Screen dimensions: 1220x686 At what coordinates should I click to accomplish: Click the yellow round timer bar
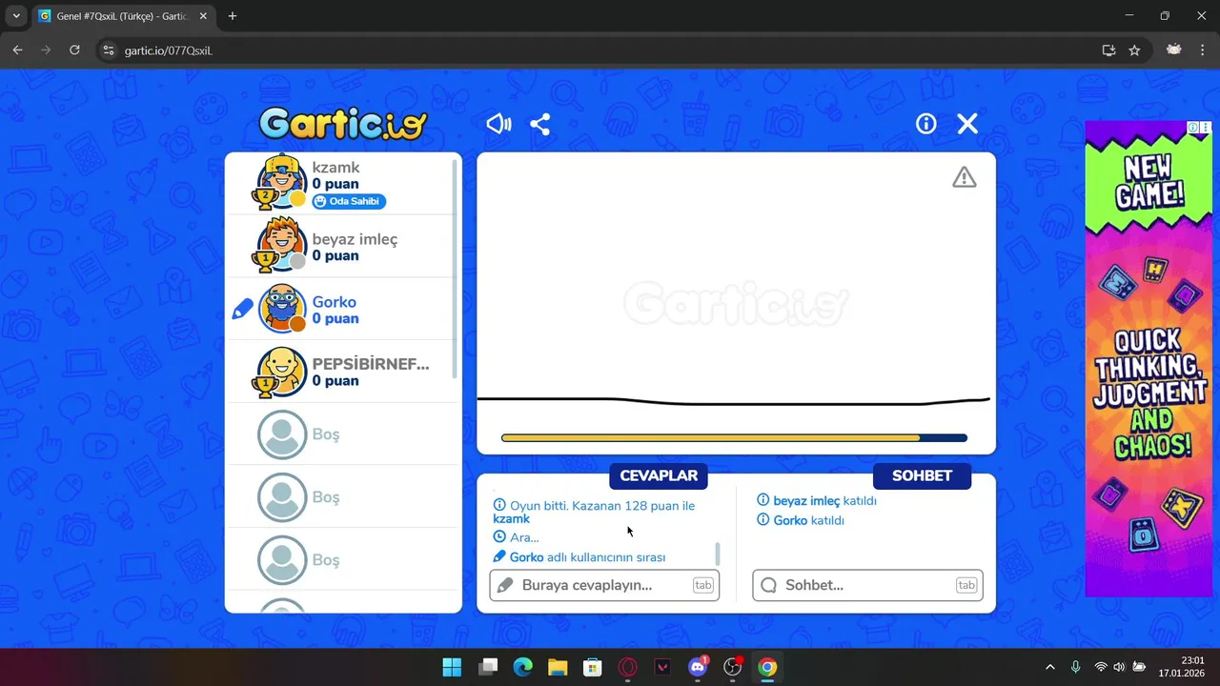pos(734,438)
